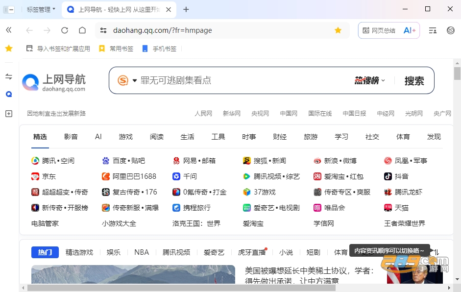Click the mountain landscape news thumbnail
Viewport: 461px width, 292px height.
point(133,274)
